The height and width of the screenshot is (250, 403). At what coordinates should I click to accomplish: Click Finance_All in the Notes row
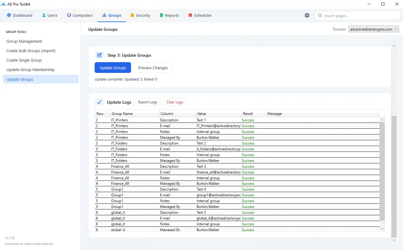point(120,178)
